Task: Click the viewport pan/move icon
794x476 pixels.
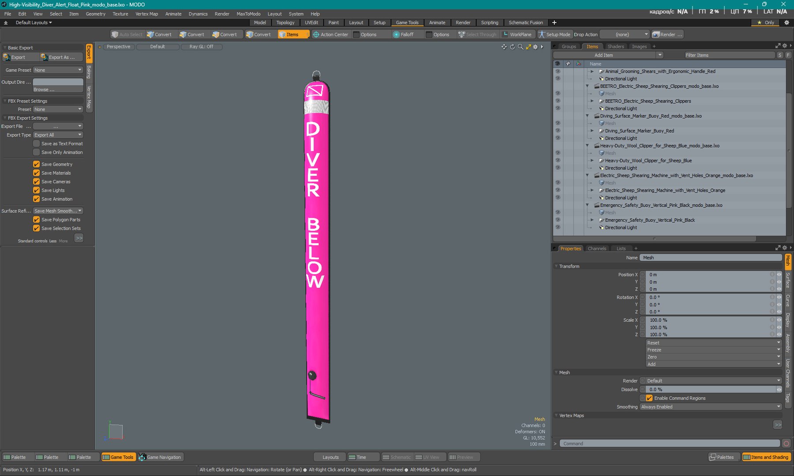Action: pyautogui.click(x=504, y=47)
